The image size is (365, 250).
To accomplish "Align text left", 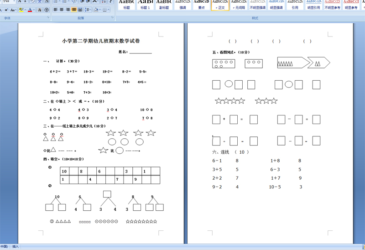I will [x=55, y=10].
